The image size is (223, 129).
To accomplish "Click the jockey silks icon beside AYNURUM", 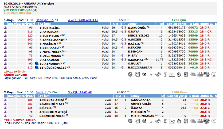I will [x=37, y=63].
